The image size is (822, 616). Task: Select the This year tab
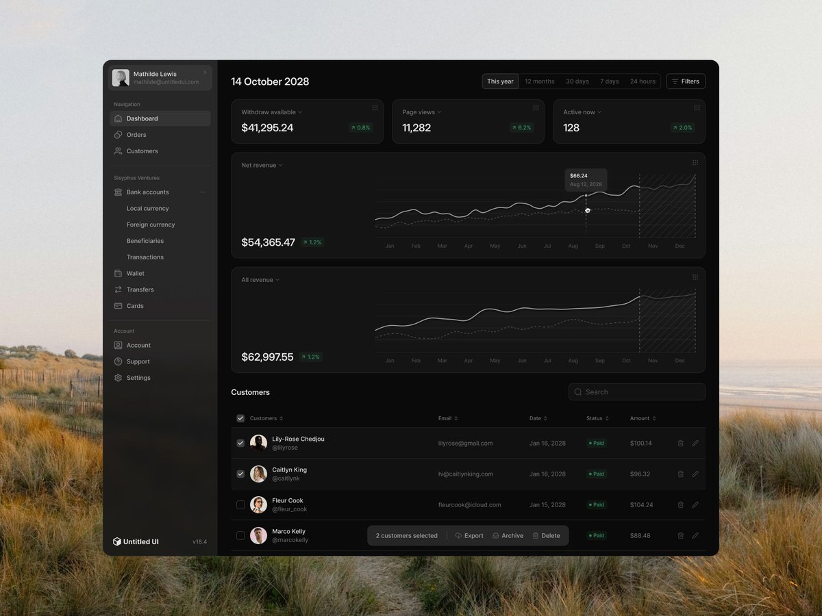[x=500, y=81]
